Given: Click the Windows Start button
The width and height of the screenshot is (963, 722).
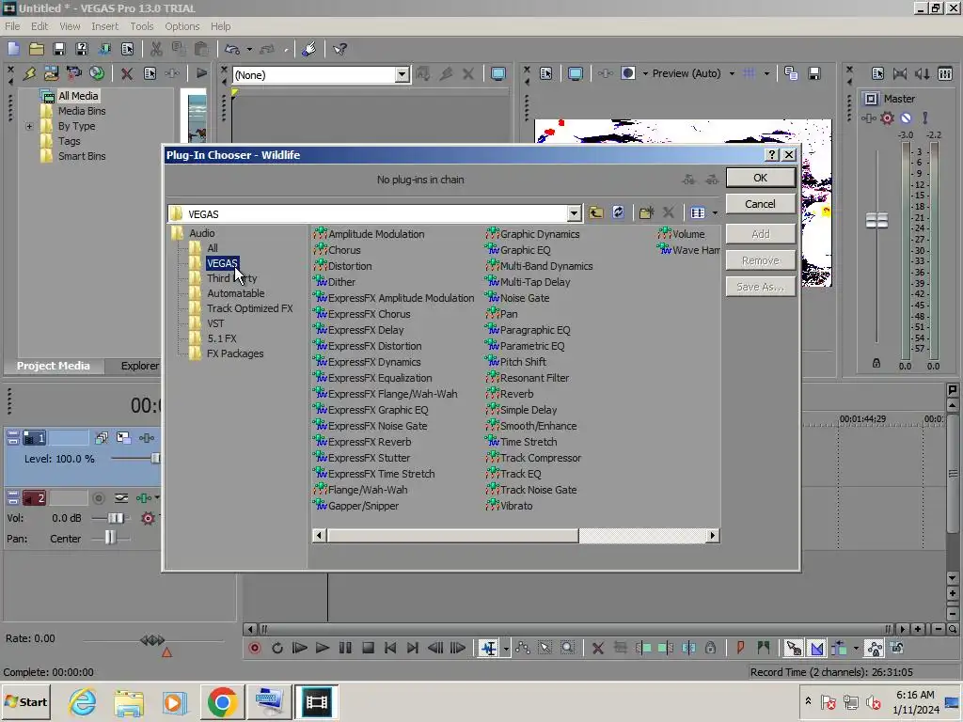Looking at the screenshot, I should (x=25, y=701).
